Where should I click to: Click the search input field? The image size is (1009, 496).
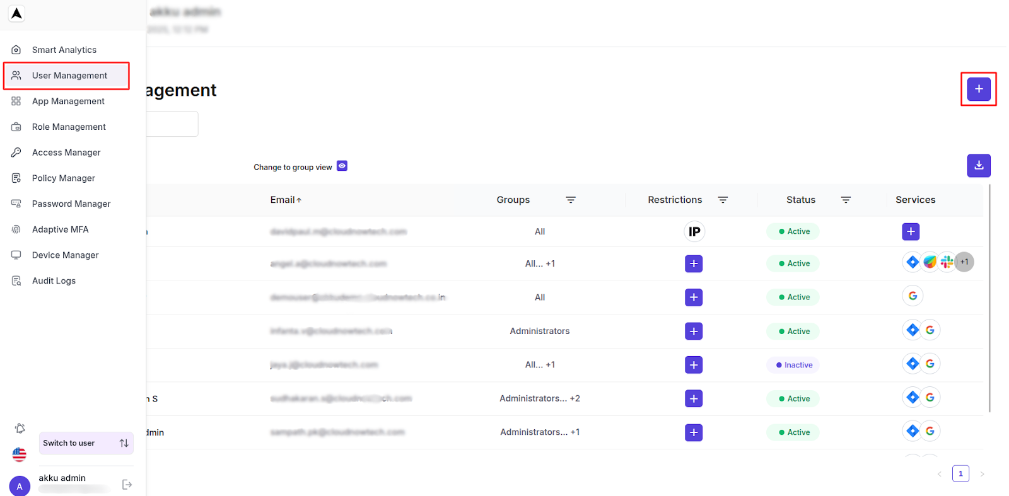(172, 124)
